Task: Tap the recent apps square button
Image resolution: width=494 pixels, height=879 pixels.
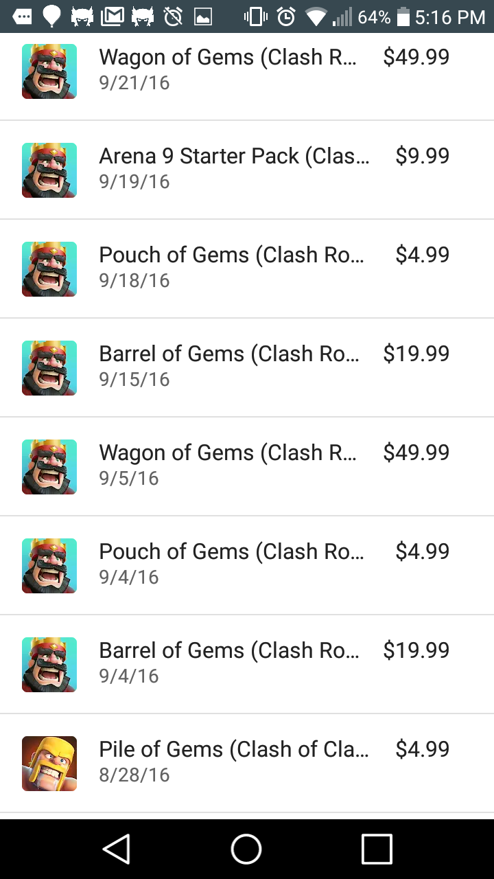Action: (x=377, y=849)
